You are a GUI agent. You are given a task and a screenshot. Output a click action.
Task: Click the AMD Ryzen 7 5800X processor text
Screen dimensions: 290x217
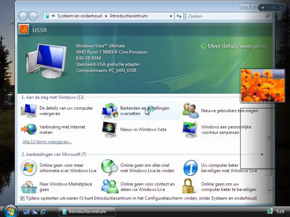[x=112, y=52]
